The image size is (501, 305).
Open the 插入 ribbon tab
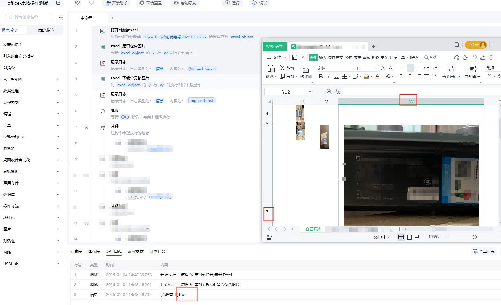pos(323,57)
